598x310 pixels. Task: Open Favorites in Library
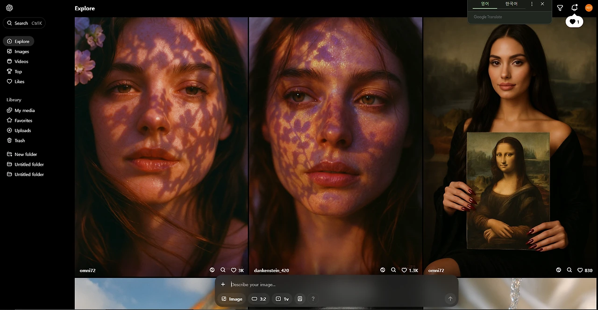(20, 120)
